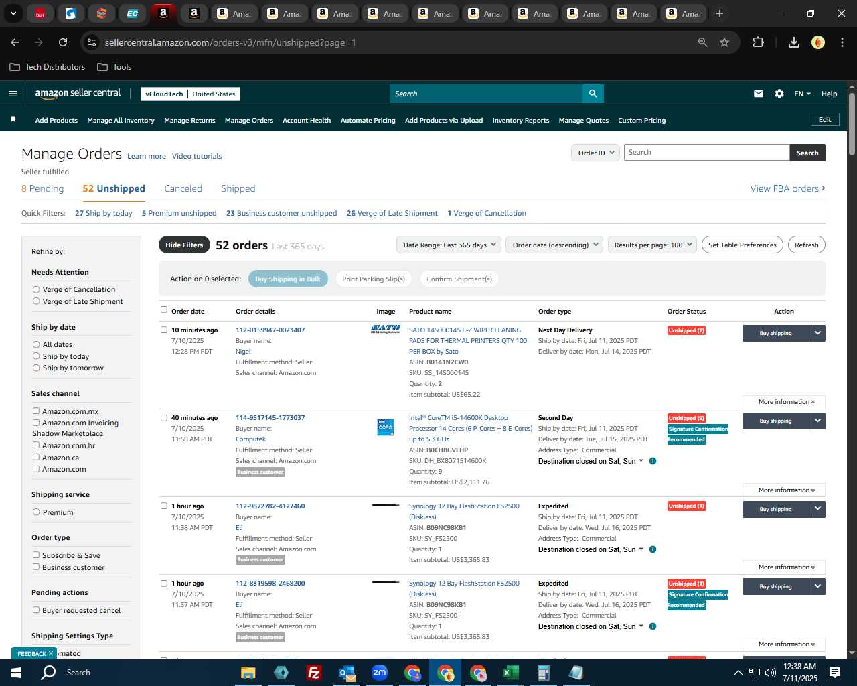Click Set Table Preferences button

point(743,245)
